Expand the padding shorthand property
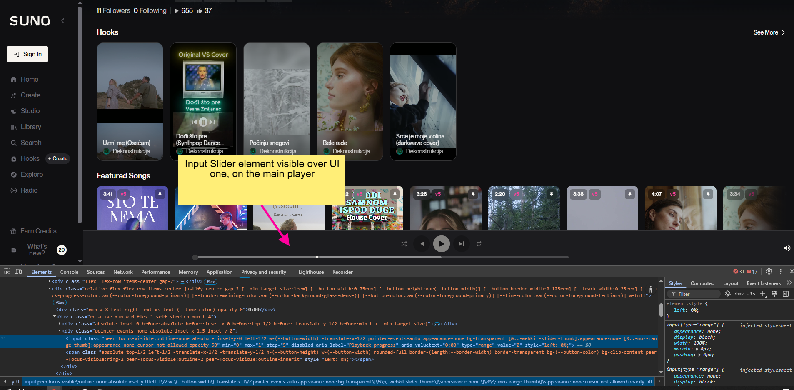The width and height of the screenshot is (794, 390). [700, 355]
